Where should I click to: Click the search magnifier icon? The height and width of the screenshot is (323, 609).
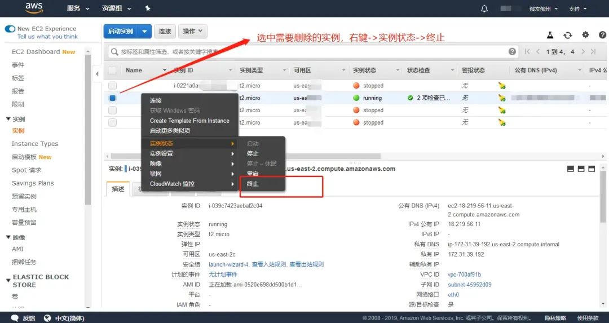[114, 52]
